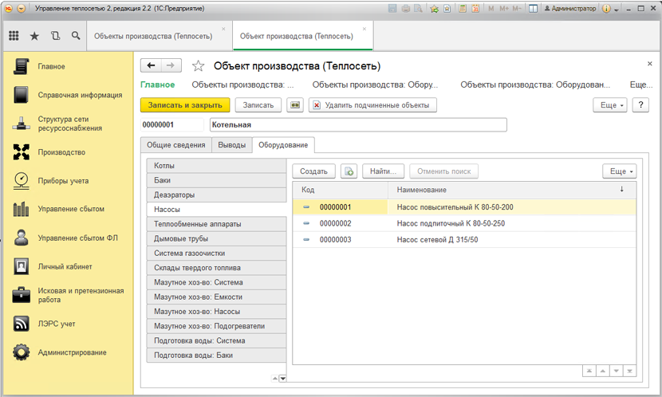This screenshot has width=662, height=397.
Task: Open the history icon in the top panel
Action: [55, 37]
